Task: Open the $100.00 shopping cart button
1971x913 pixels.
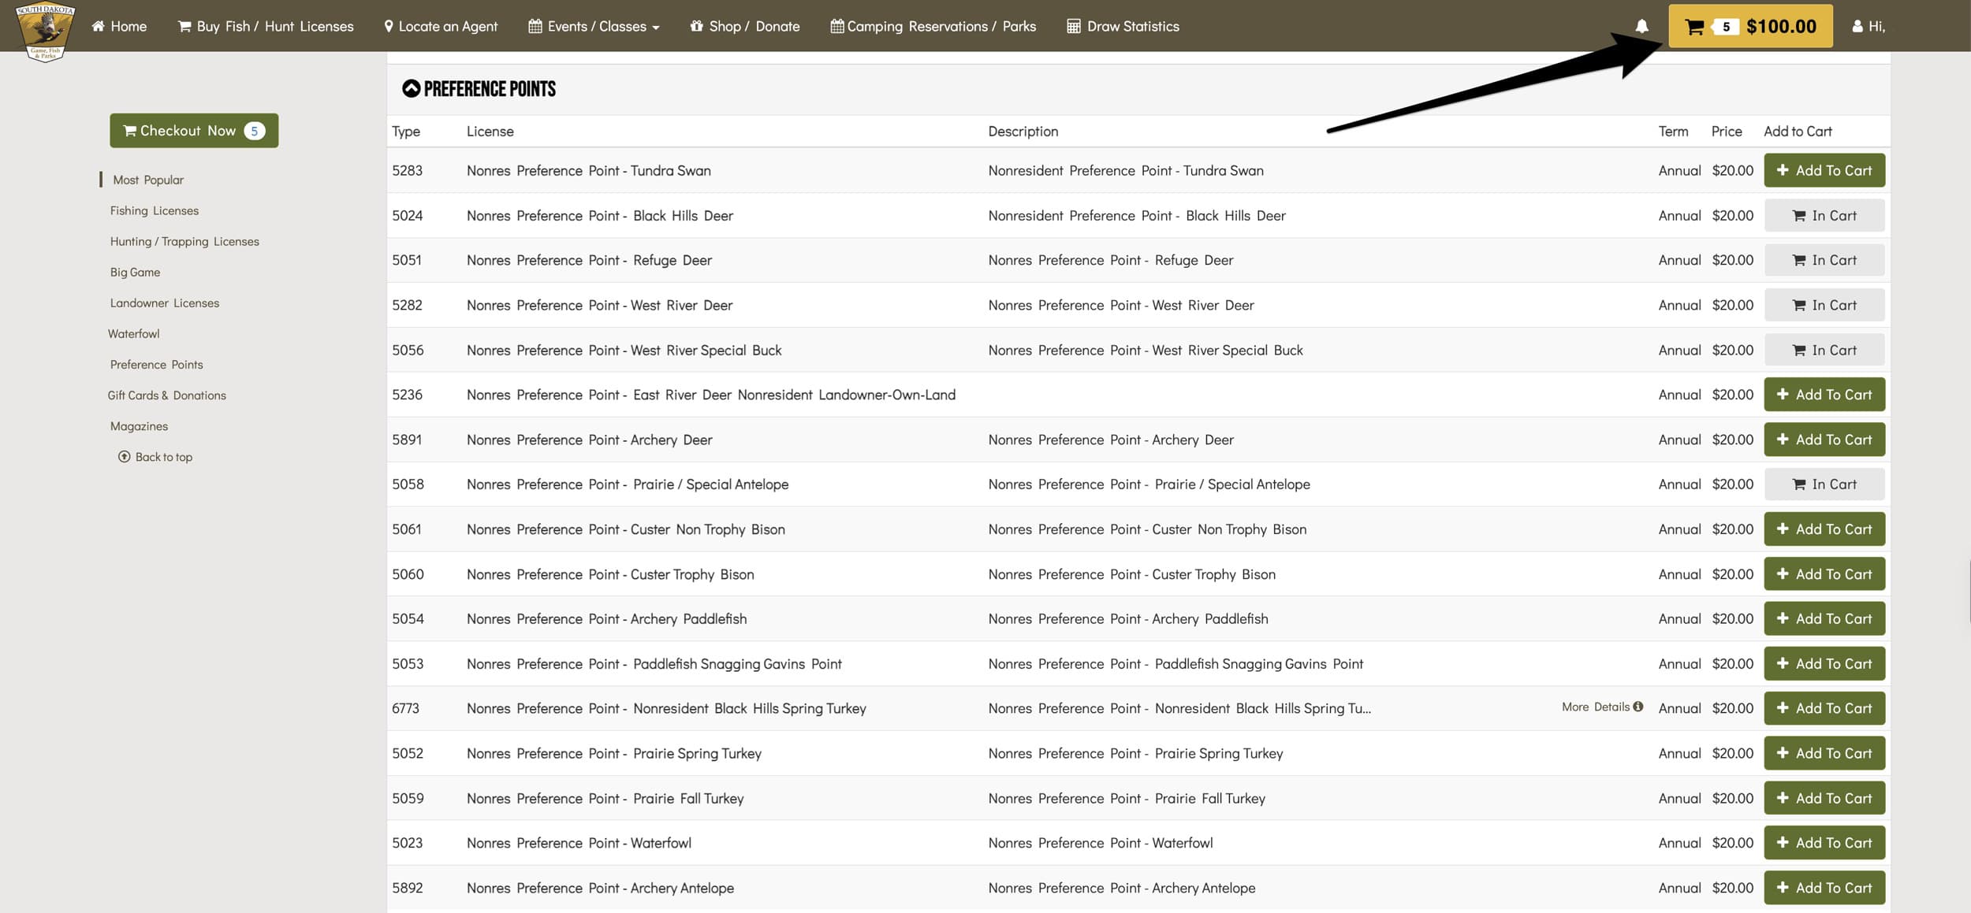Action: [1750, 26]
